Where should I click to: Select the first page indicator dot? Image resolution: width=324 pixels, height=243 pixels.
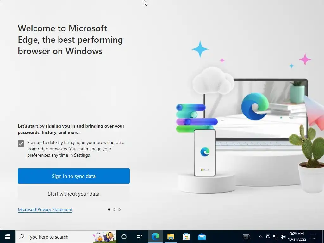click(109, 209)
